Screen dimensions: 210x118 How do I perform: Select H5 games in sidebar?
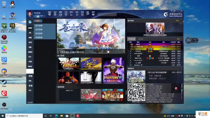[30, 81]
